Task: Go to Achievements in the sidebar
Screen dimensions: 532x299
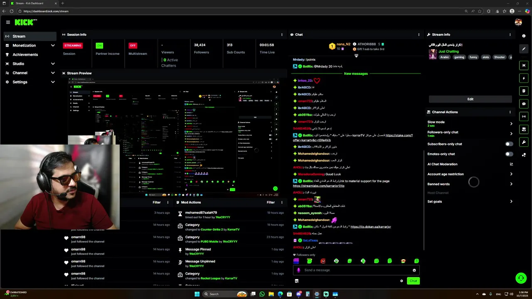Action: (x=30, y=55)
